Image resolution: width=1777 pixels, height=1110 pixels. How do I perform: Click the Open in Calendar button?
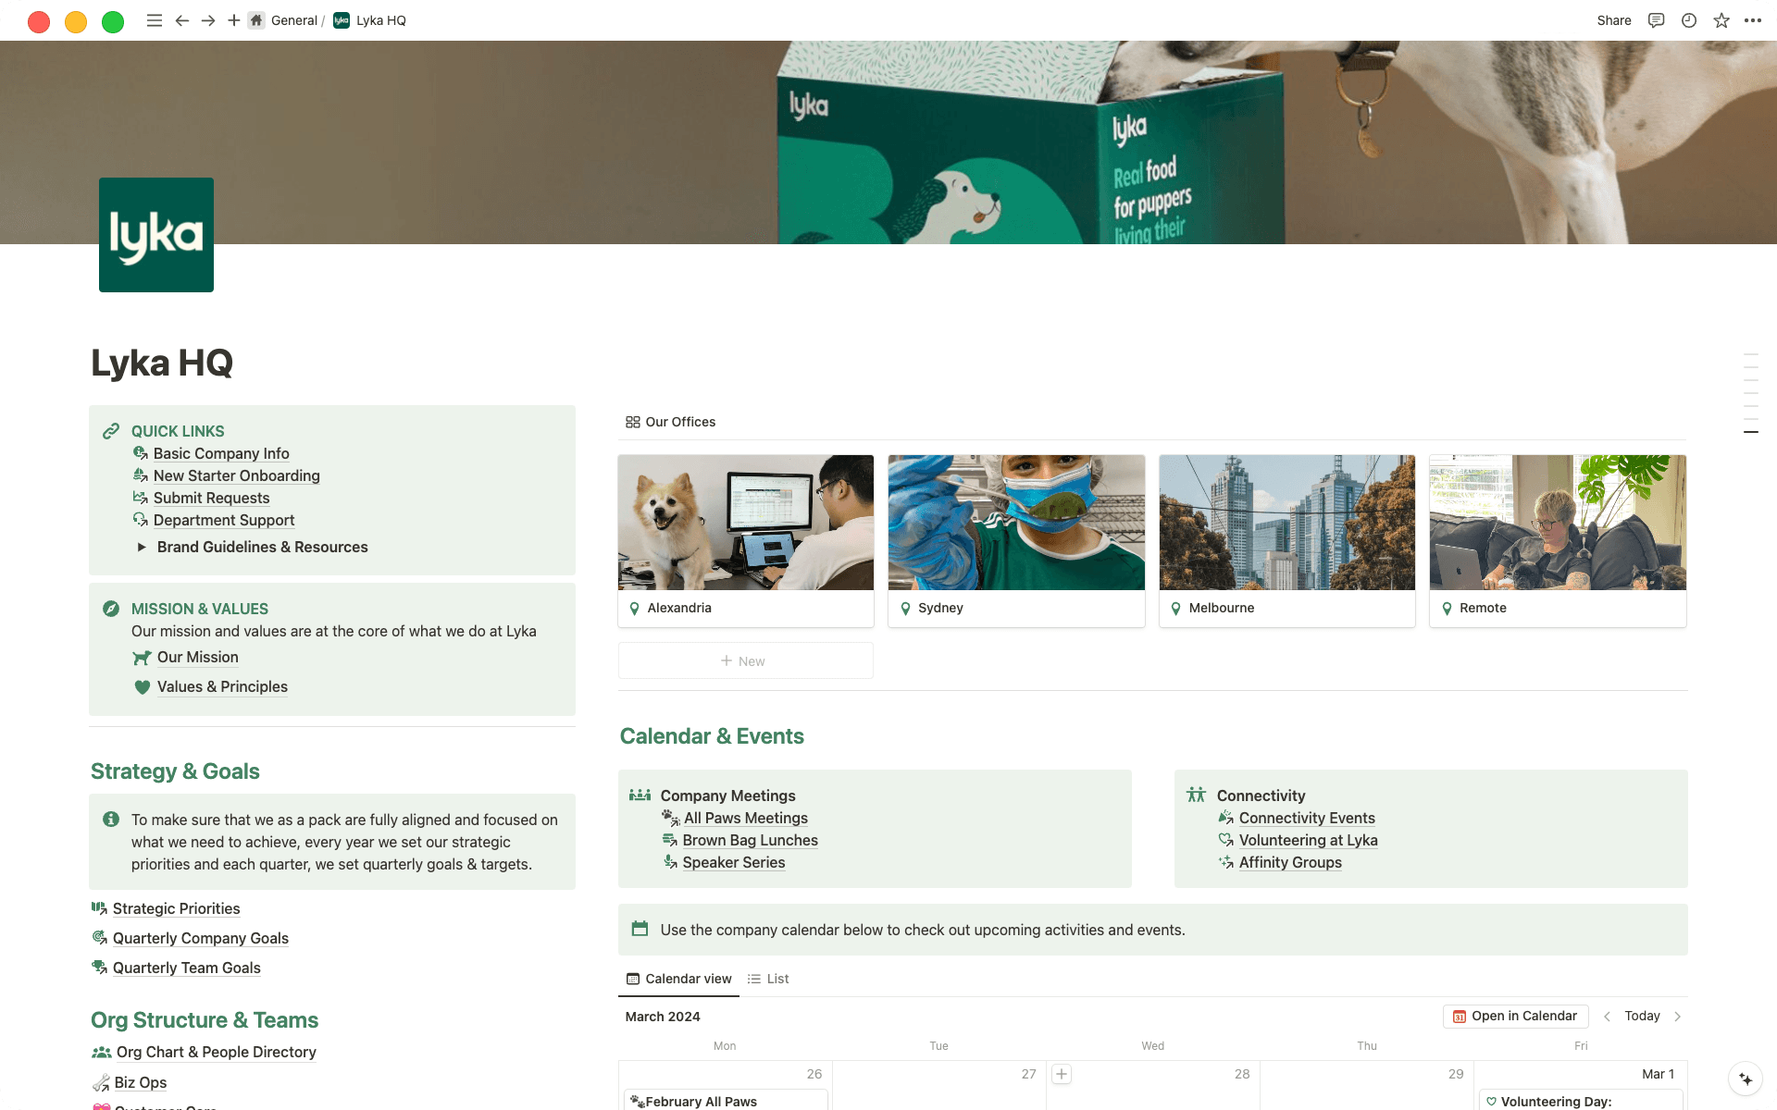click(1515, 1016)
